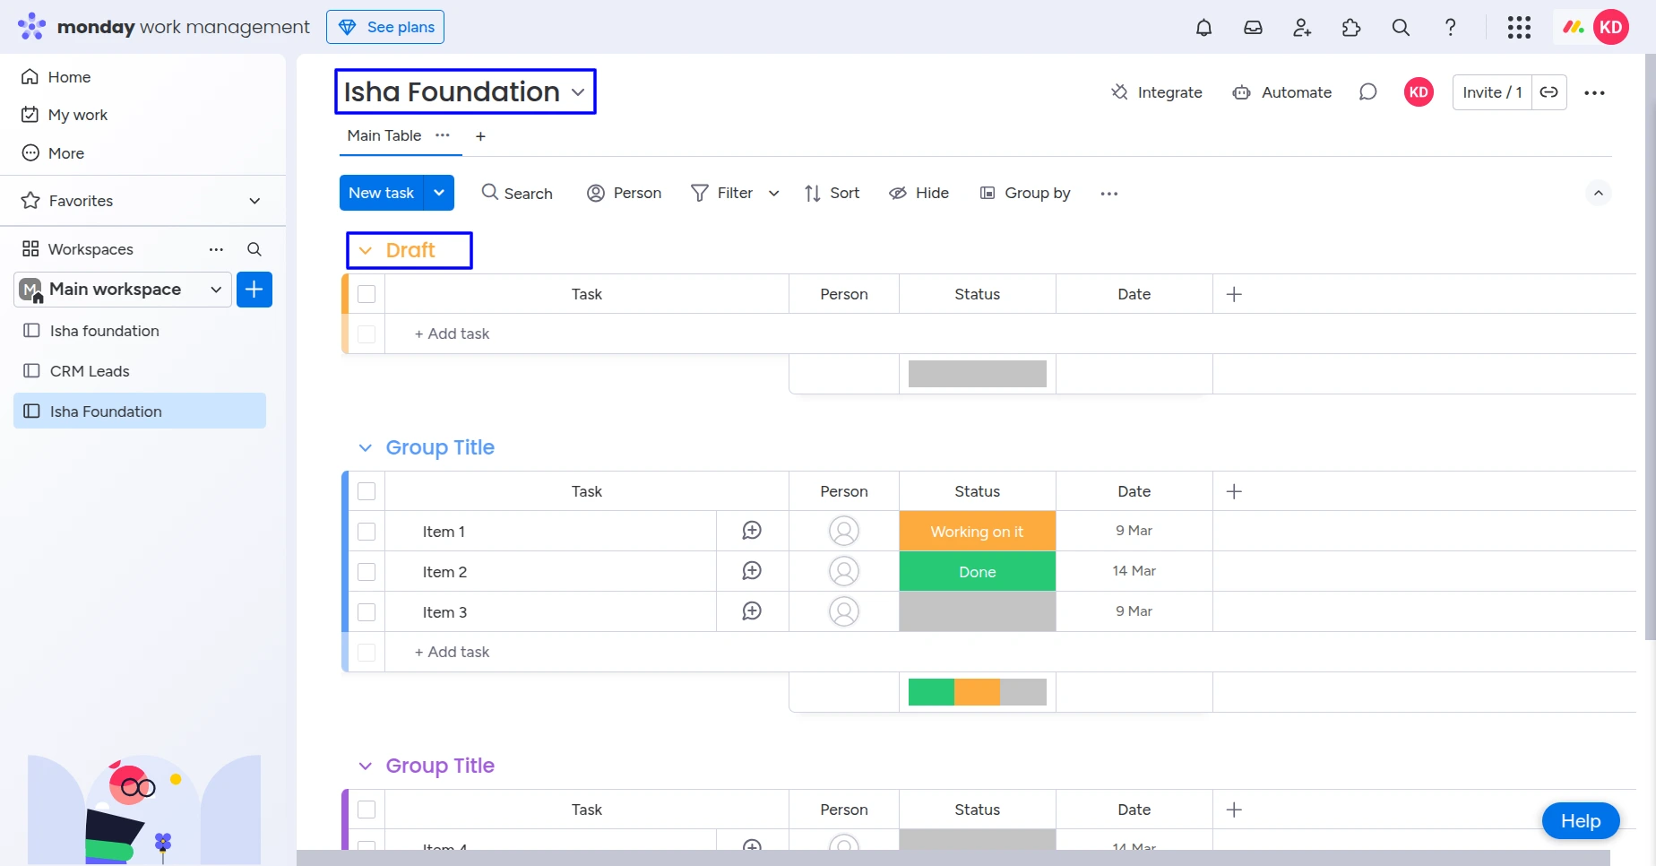Screen dimensions: 1656x866
Task: Click the invite members icon
Action: [x=1302, y=28]
